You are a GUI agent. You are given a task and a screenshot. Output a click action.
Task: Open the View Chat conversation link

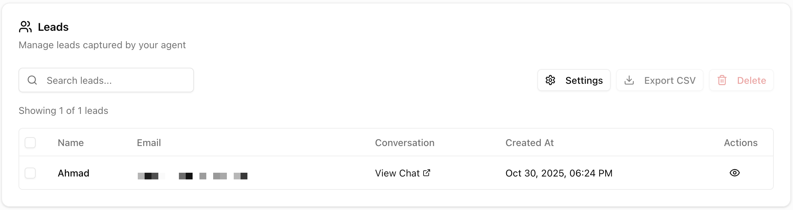398,173
